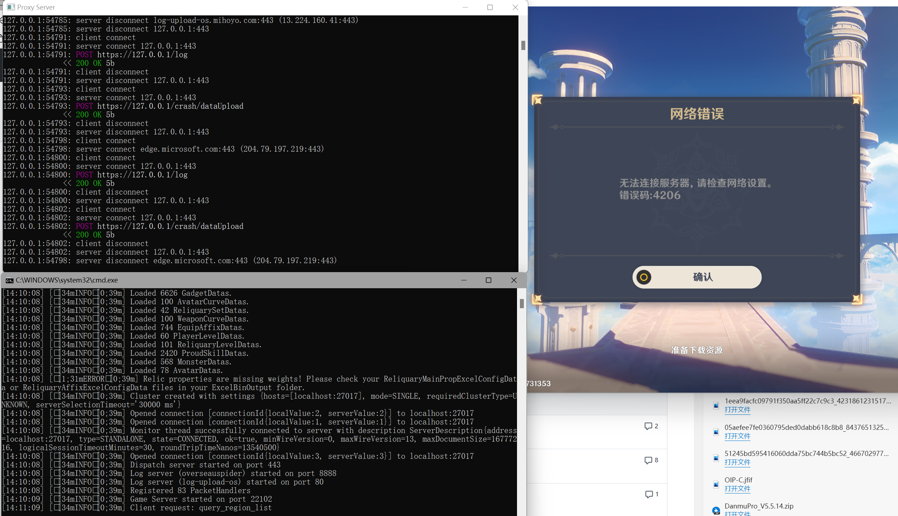This screenshot has width=898, height=516.
Task: Select the 1eea9facfc09791f350aa5ff22c7c9c3 file name
Action: [x=808, y=401]
